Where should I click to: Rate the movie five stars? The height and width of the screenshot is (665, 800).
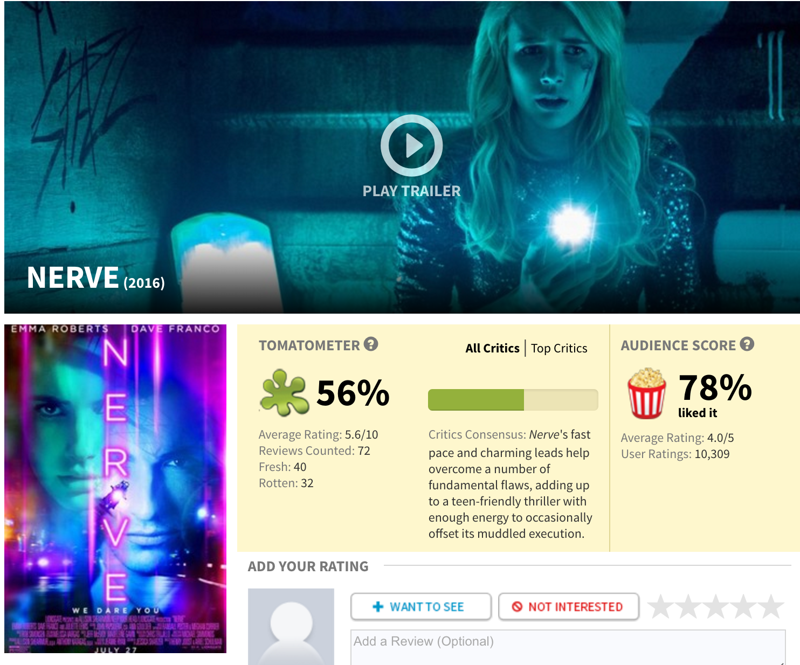[771, 607]
